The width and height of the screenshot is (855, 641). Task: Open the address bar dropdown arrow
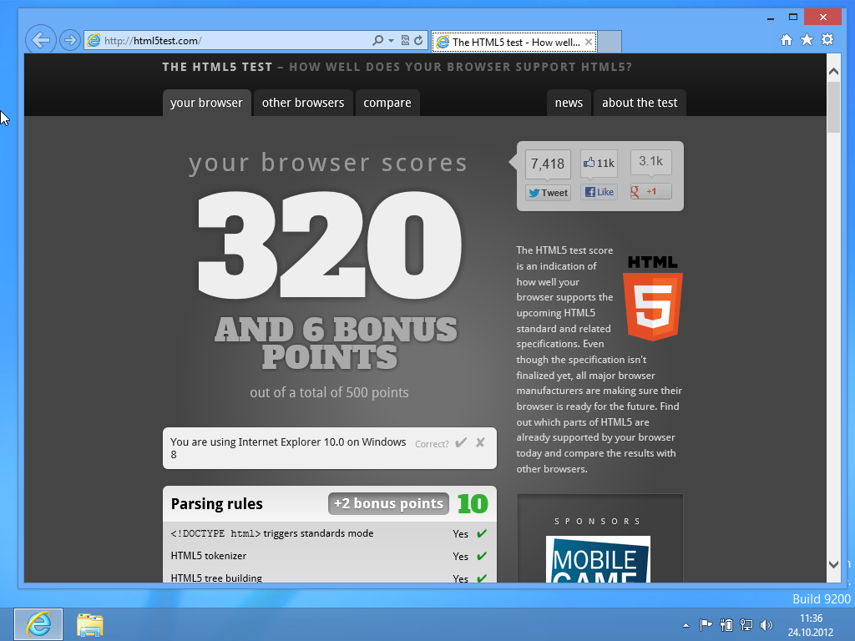click(x=391, y=41)
